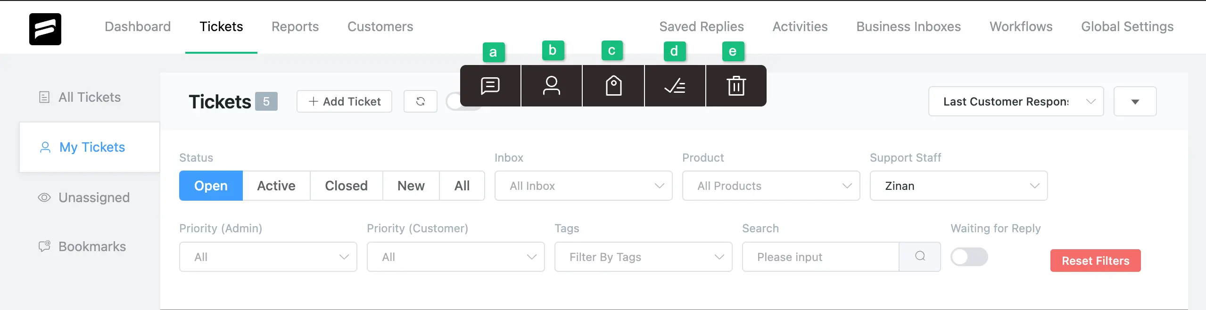Open the Priority (Admin) dropdown
Viewport: 1206px width, 310px height.
coord(268,257)
